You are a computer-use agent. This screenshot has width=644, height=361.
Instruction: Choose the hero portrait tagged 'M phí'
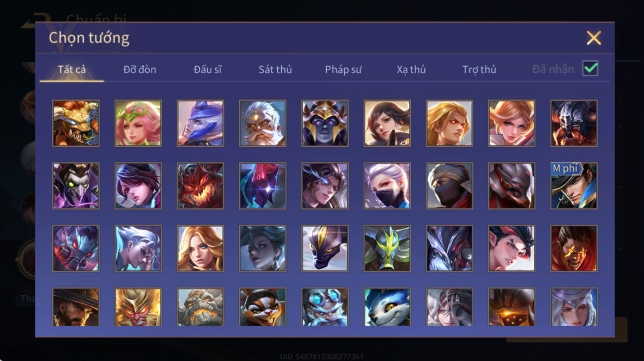point(574,186)
